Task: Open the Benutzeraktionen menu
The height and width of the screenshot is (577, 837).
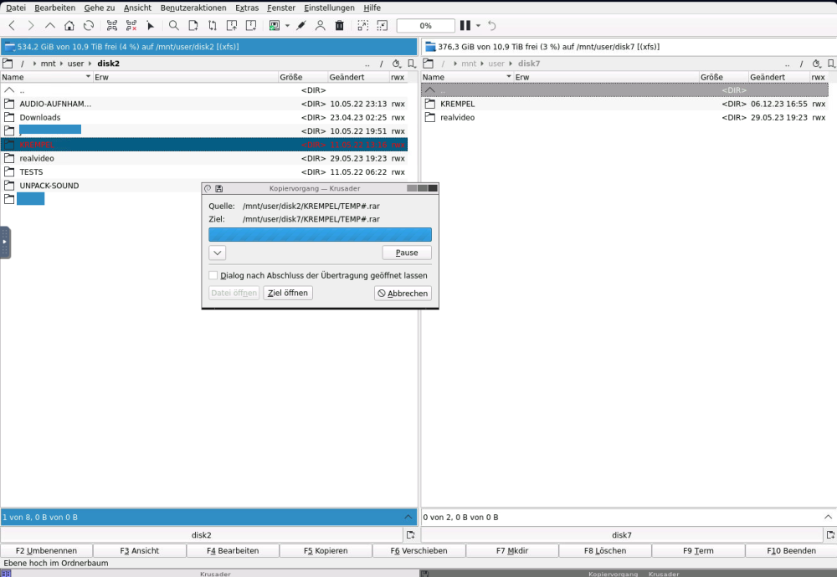Action: click(x=193, y=8)
